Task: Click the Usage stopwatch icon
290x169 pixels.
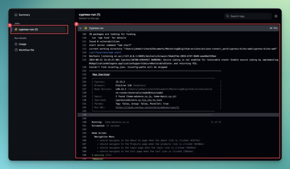Action: [16, 44]
